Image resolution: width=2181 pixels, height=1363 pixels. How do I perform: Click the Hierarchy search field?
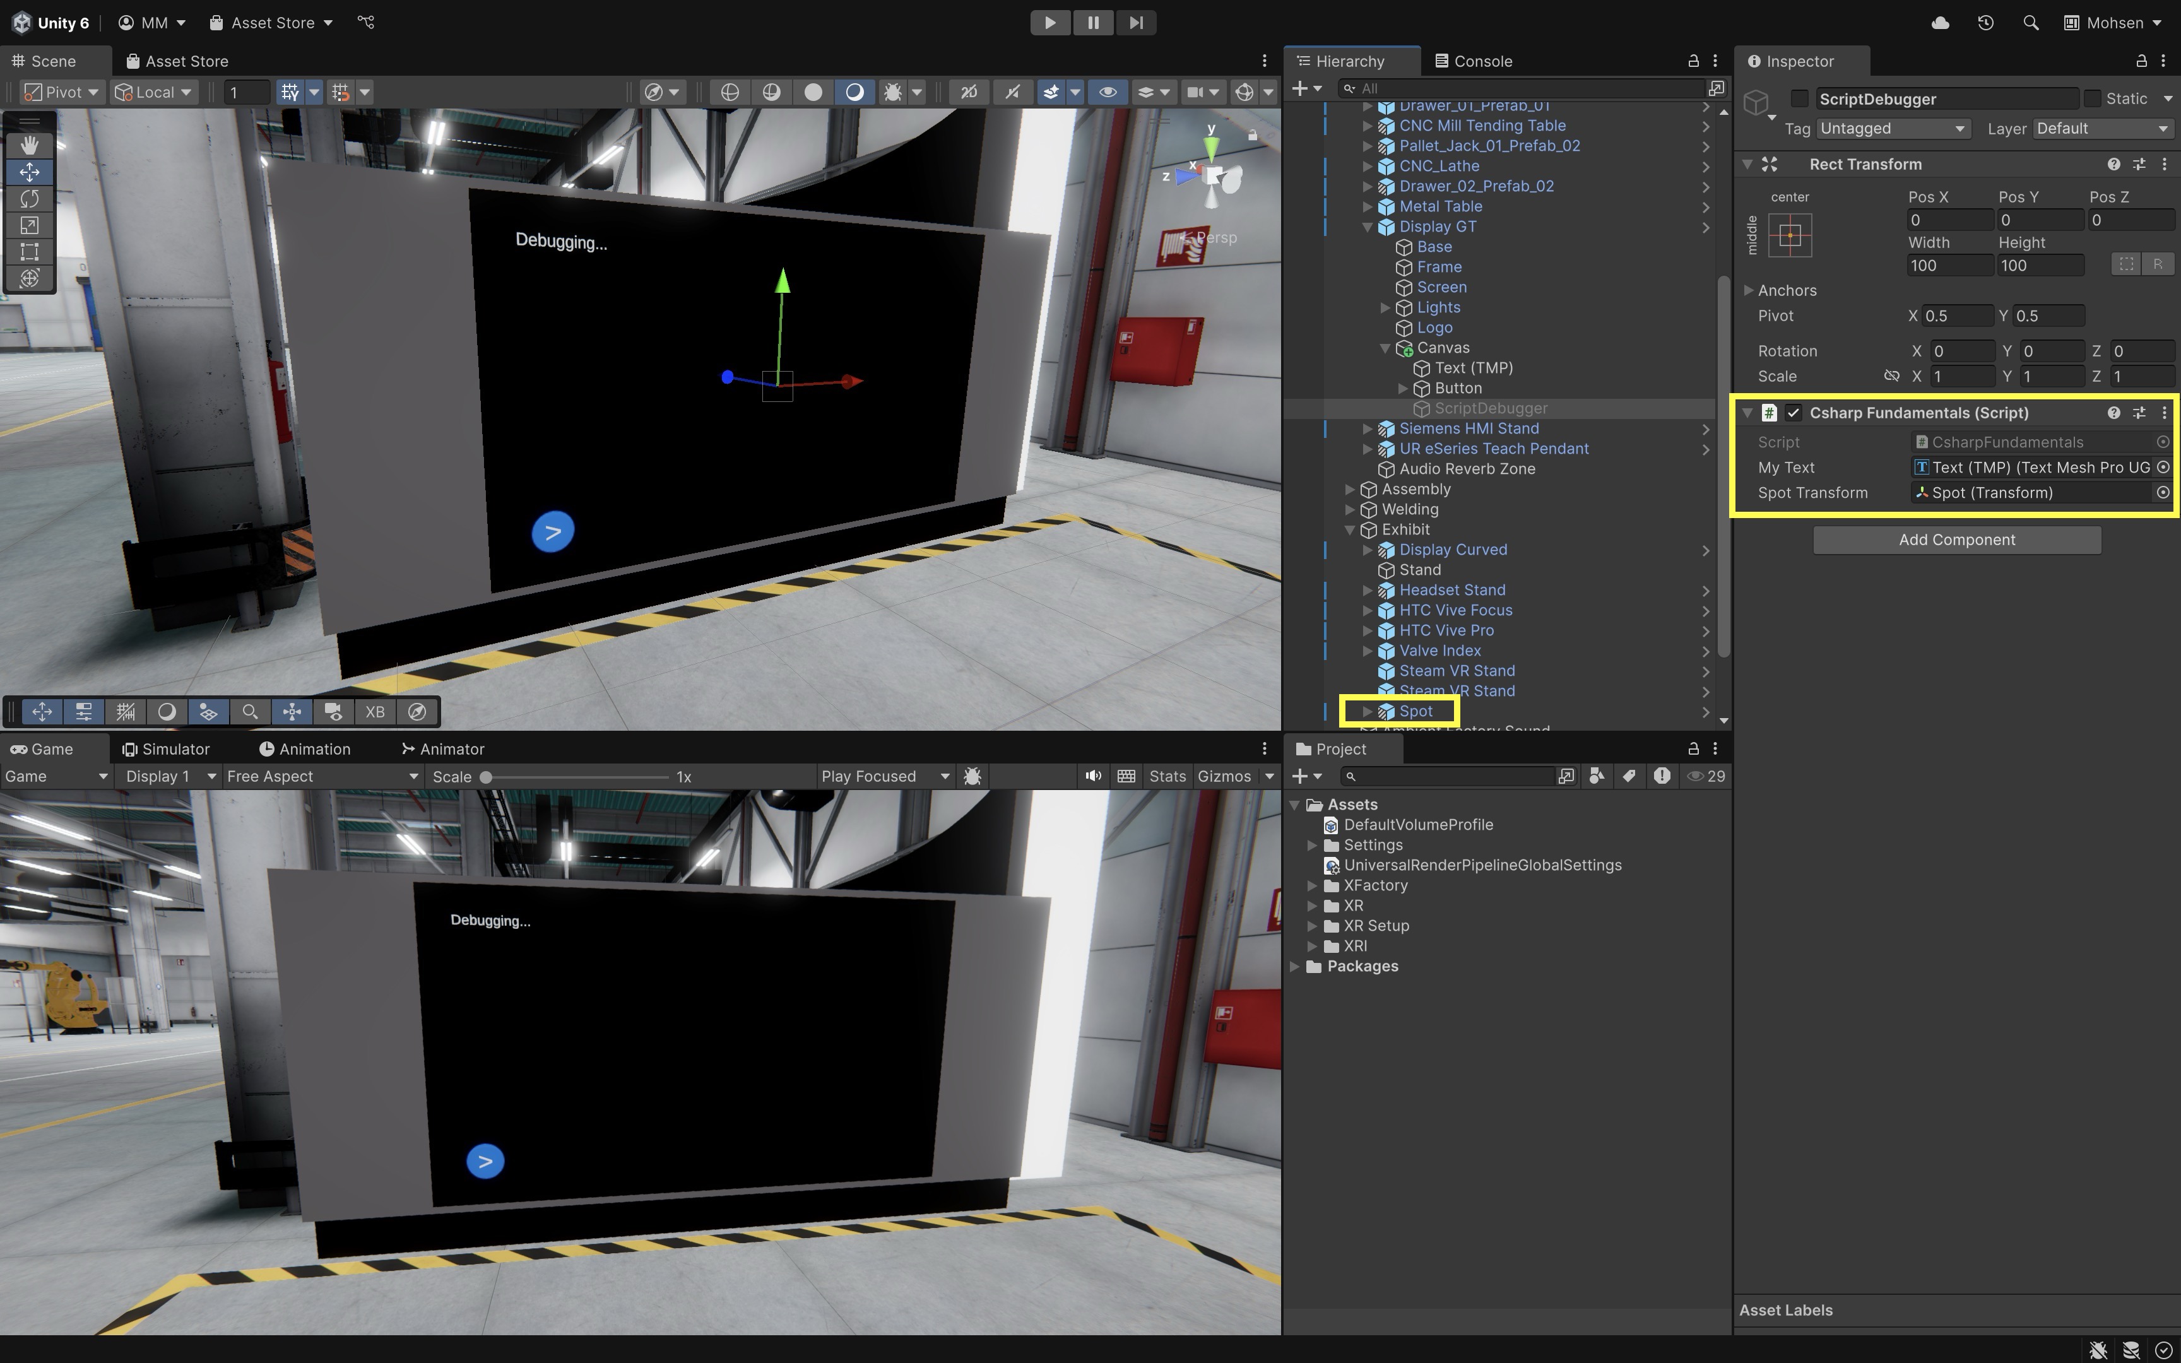[1523, 88]
